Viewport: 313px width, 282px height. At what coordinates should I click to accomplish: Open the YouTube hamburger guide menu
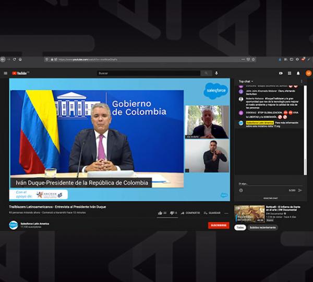coord(6,73)
